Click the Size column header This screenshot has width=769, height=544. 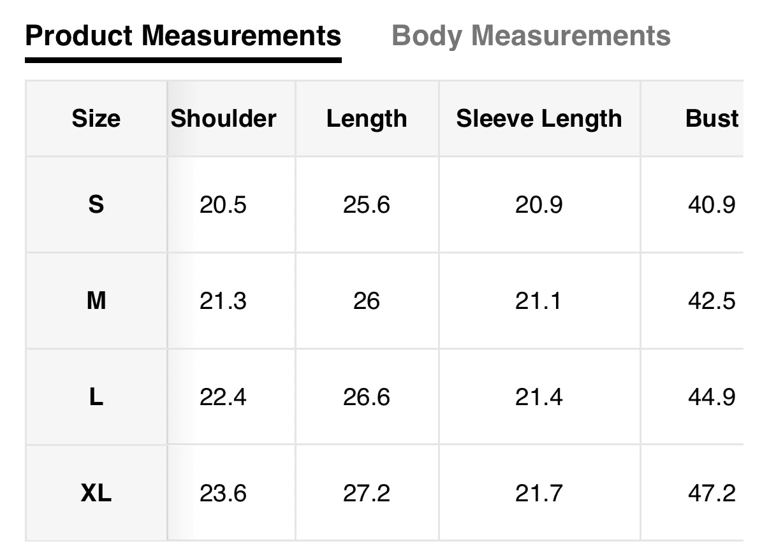(x=96, y=118)
